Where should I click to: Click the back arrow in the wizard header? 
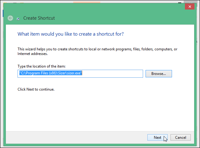11,18
